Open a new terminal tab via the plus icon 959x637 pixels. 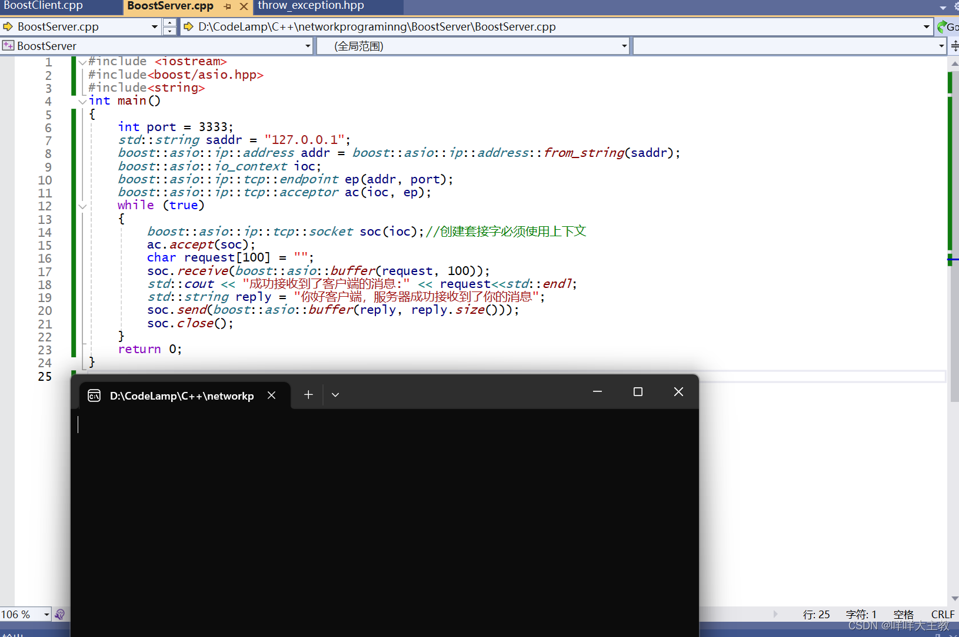coord(308,394)
